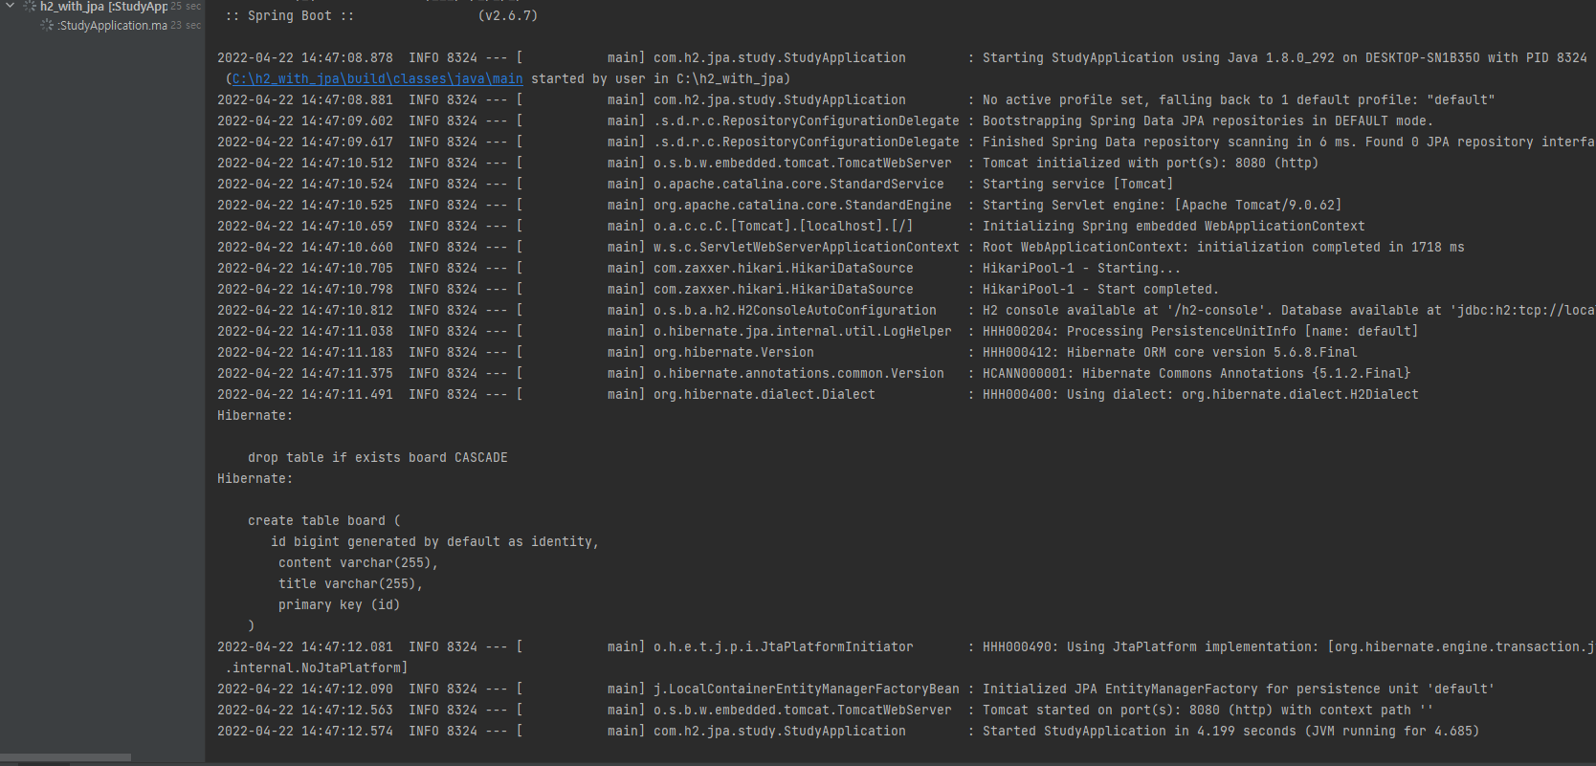Click 'H2 console available at /h2-console' message
Viewport: 1596px width, 766px height.
[x=1289, y=310]
